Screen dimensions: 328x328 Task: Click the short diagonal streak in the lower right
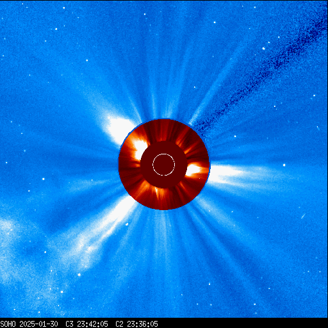303,216
